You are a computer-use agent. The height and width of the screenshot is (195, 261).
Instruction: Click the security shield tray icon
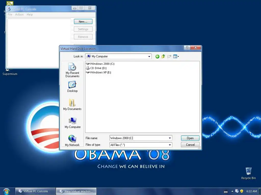click(x=242, y=191)
